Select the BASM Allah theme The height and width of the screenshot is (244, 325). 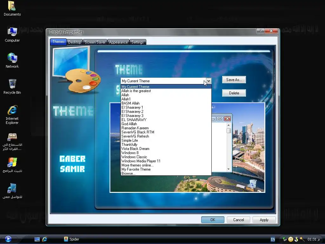(x=166, y=103)
